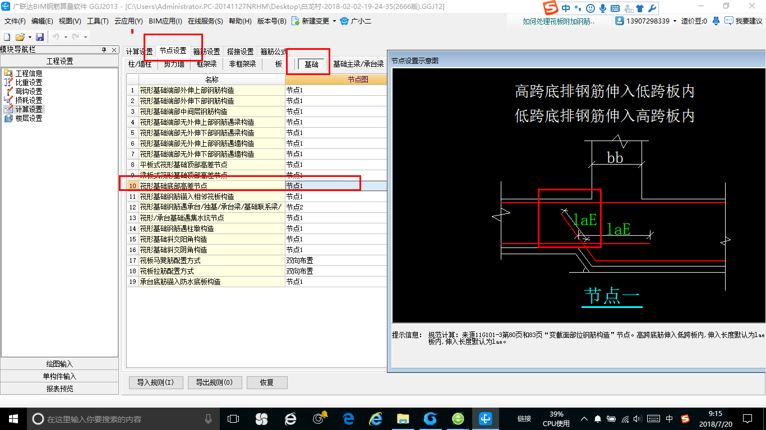Click the Windows Start button
Viewport: 766px width, 430px height.
13,418
